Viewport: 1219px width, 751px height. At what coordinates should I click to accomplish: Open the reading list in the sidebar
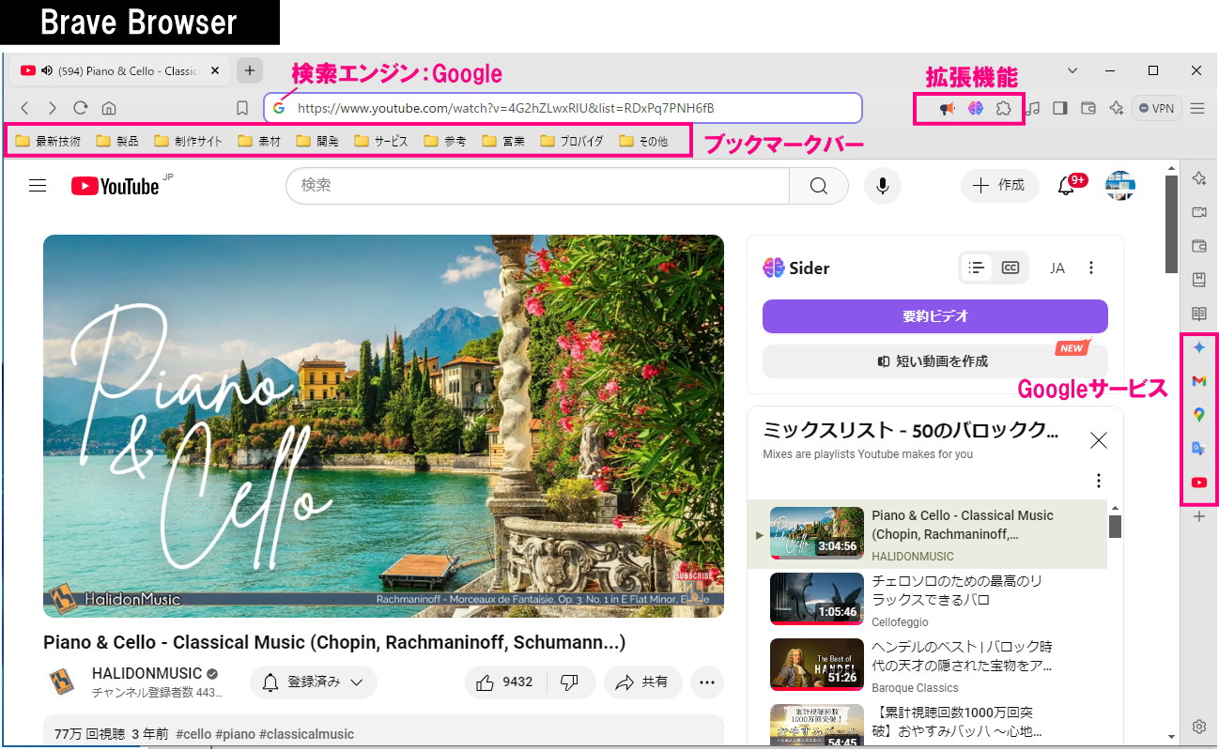coord(1199,314)
